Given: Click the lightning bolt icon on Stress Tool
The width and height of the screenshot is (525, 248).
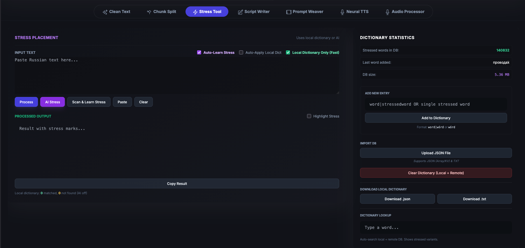Looking at the screenshot, I should tap(195, 12).
